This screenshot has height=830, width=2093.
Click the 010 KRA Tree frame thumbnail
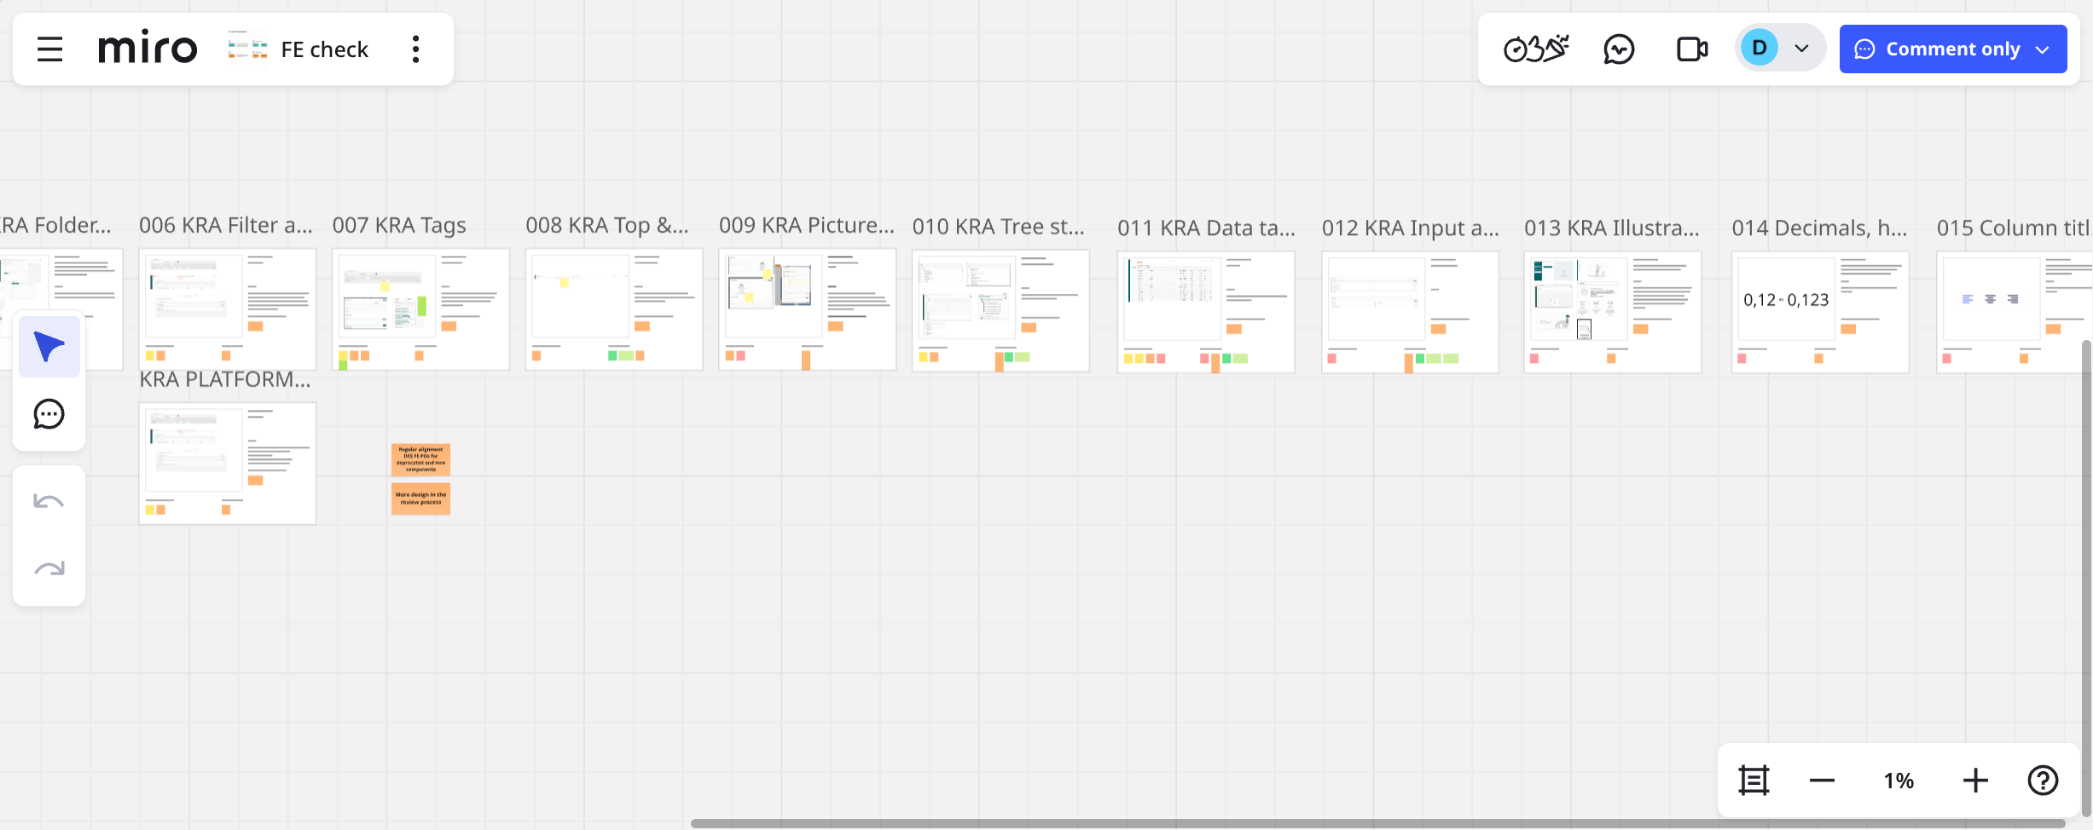(x=1000, y=310)
